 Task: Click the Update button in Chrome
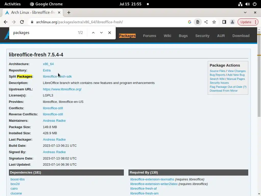[x=246, y=22]
